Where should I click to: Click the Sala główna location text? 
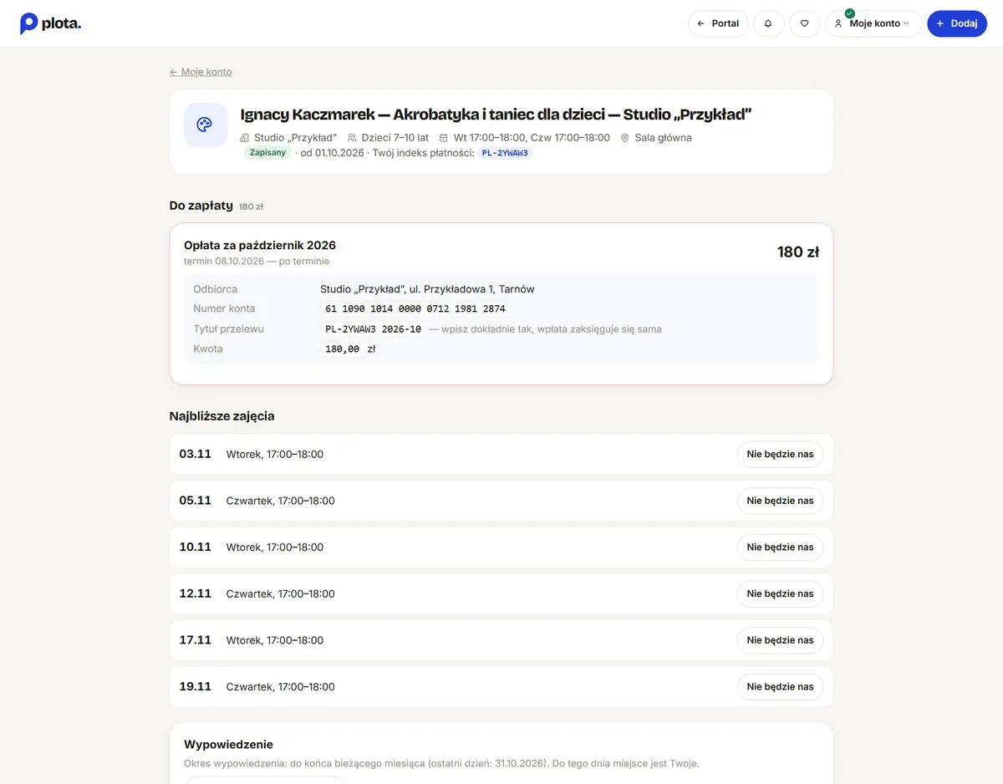(x=664, y=138)
